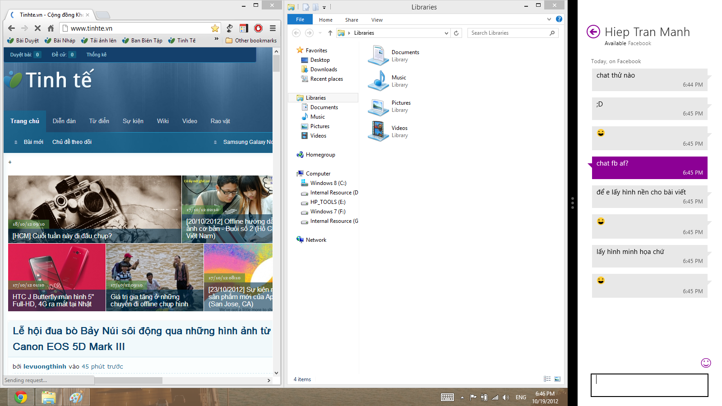Refresh the Libraries folder view
This screenshot has height=406, width=722.
(x=456, y=33)
